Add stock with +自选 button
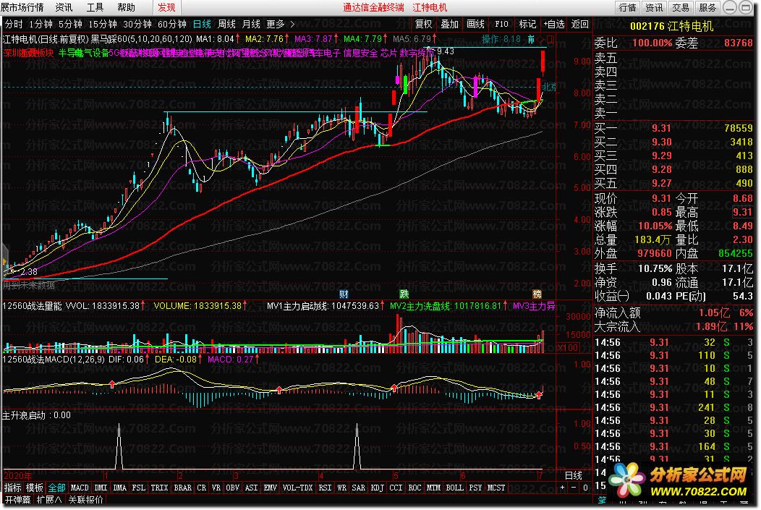 click(x=554, y=24)
